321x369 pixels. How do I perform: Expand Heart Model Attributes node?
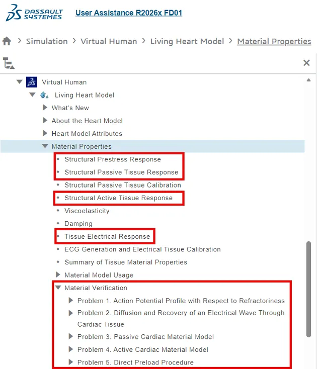(x=45, y=134)
